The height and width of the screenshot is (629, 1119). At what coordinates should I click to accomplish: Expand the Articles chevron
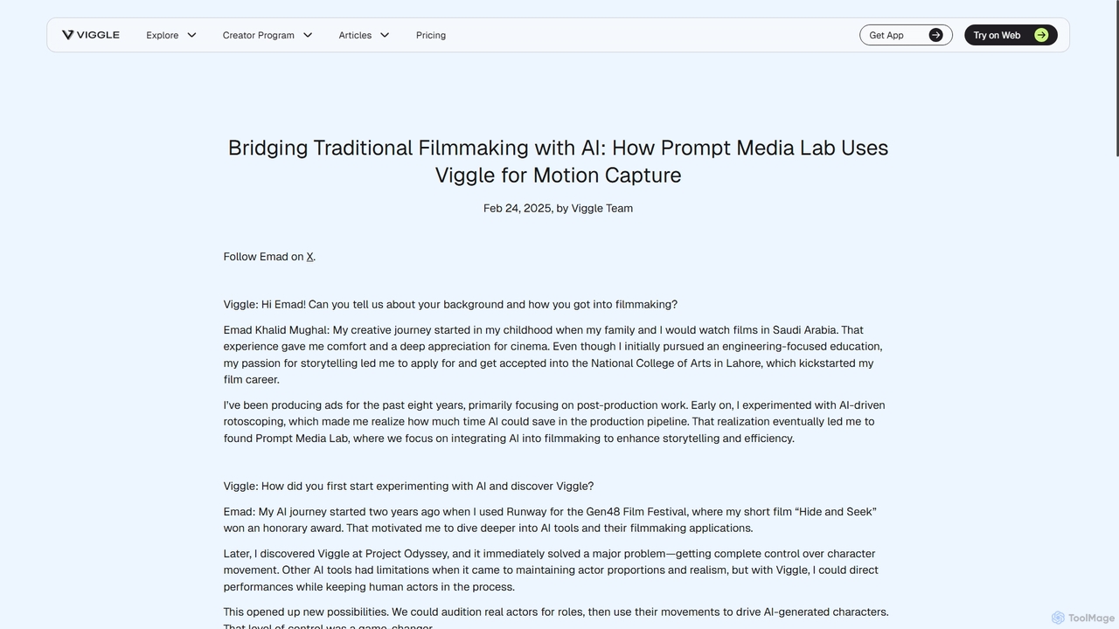(385, 35)
